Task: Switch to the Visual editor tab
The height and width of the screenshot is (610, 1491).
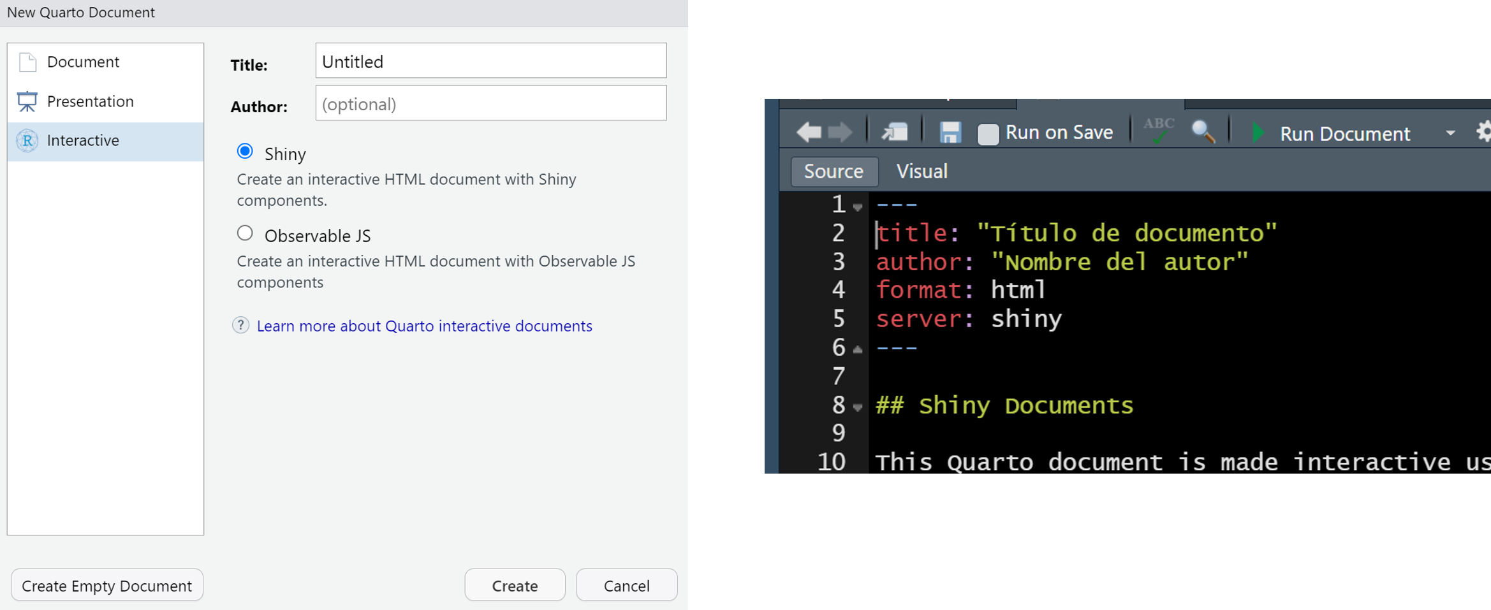Action: click(x=921, y=171)
